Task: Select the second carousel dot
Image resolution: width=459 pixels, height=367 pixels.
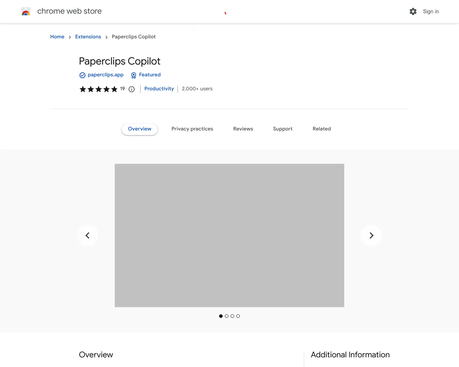Action: click(227, 316)
